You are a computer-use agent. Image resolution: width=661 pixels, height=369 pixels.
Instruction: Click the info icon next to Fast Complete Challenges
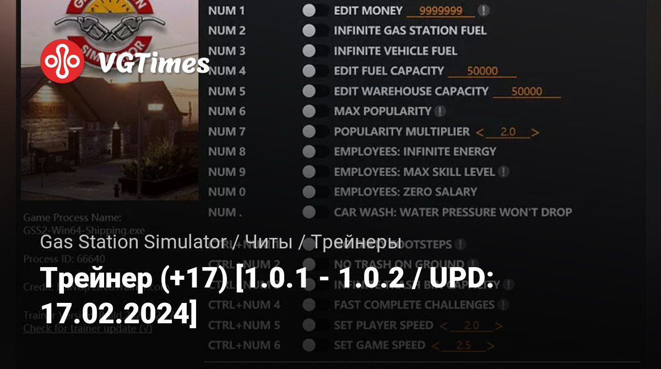tap(503, 305)
